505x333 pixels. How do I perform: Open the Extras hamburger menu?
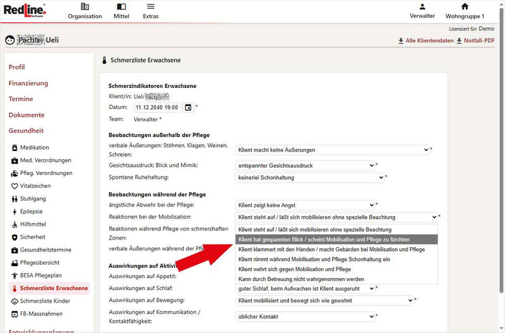150,7
